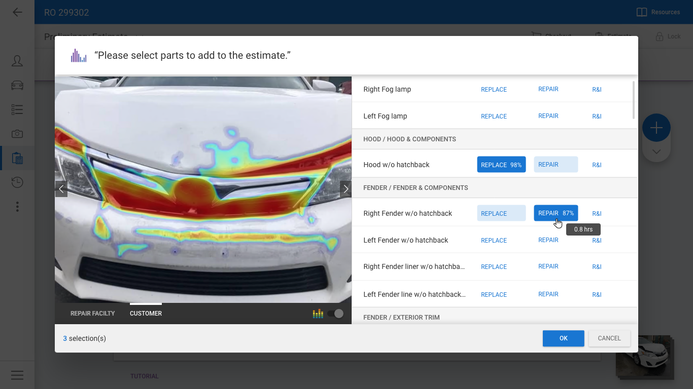
Task: Click the CANCEL button
Action: pyautogui.click(x=609, y=338)
